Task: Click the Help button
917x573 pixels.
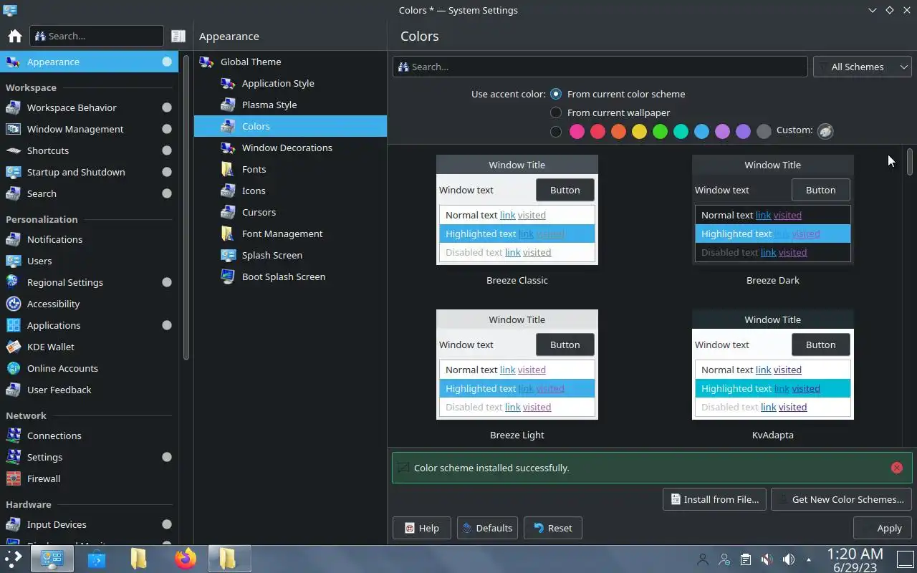Action: point(421,528)
